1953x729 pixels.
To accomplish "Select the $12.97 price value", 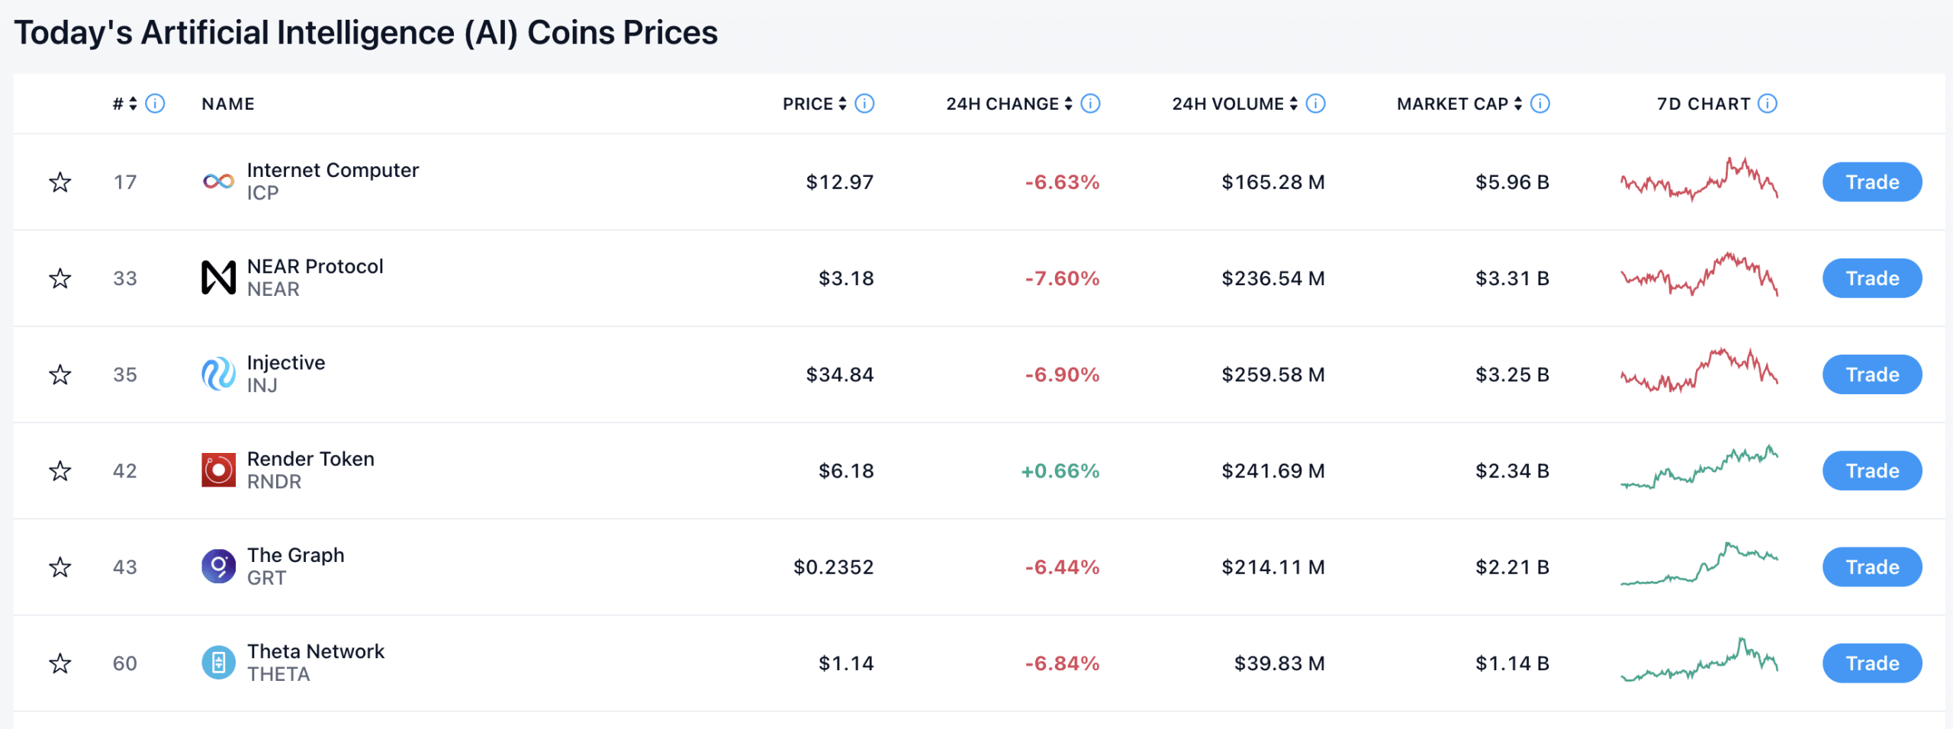I will (x=840, y=182).
